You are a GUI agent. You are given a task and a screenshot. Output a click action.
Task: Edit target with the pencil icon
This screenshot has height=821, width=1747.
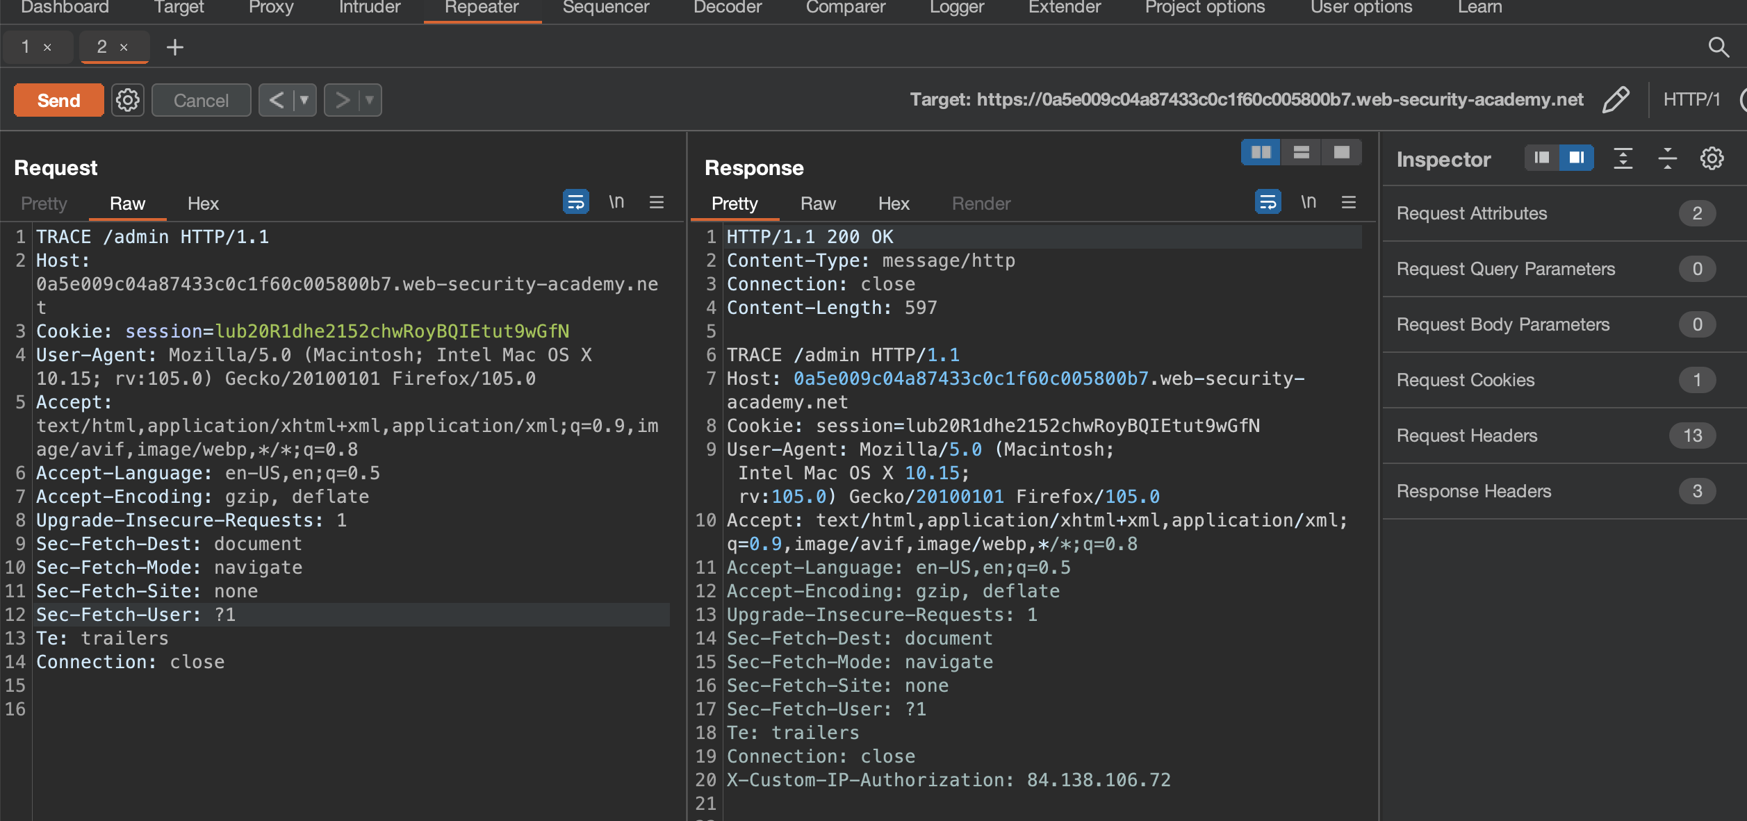point(1616,100)
